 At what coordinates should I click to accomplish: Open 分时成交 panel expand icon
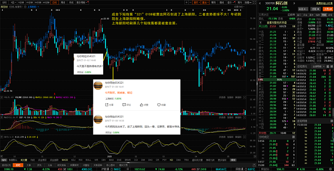click(293, 136)
